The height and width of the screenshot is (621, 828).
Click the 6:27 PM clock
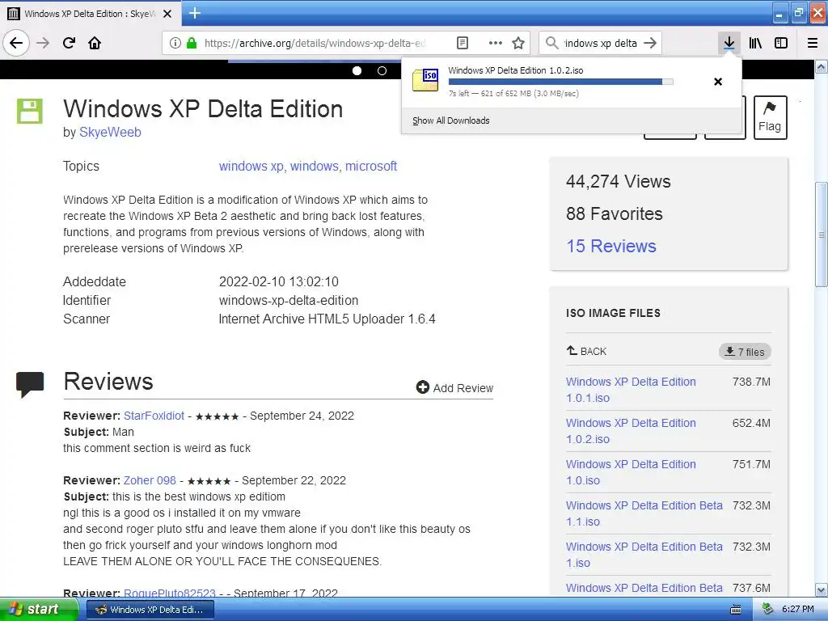pos(798,610)
